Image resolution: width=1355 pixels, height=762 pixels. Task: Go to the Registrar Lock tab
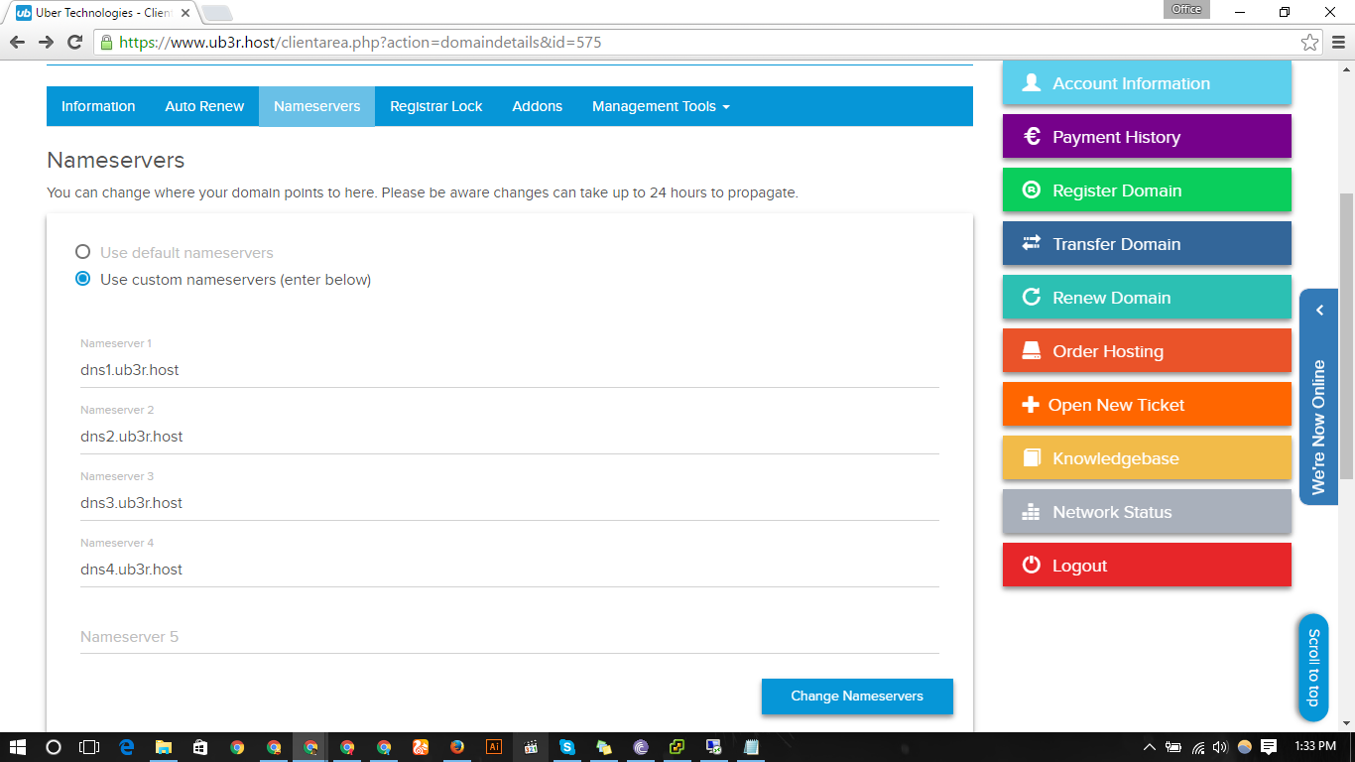click(436, 106)
